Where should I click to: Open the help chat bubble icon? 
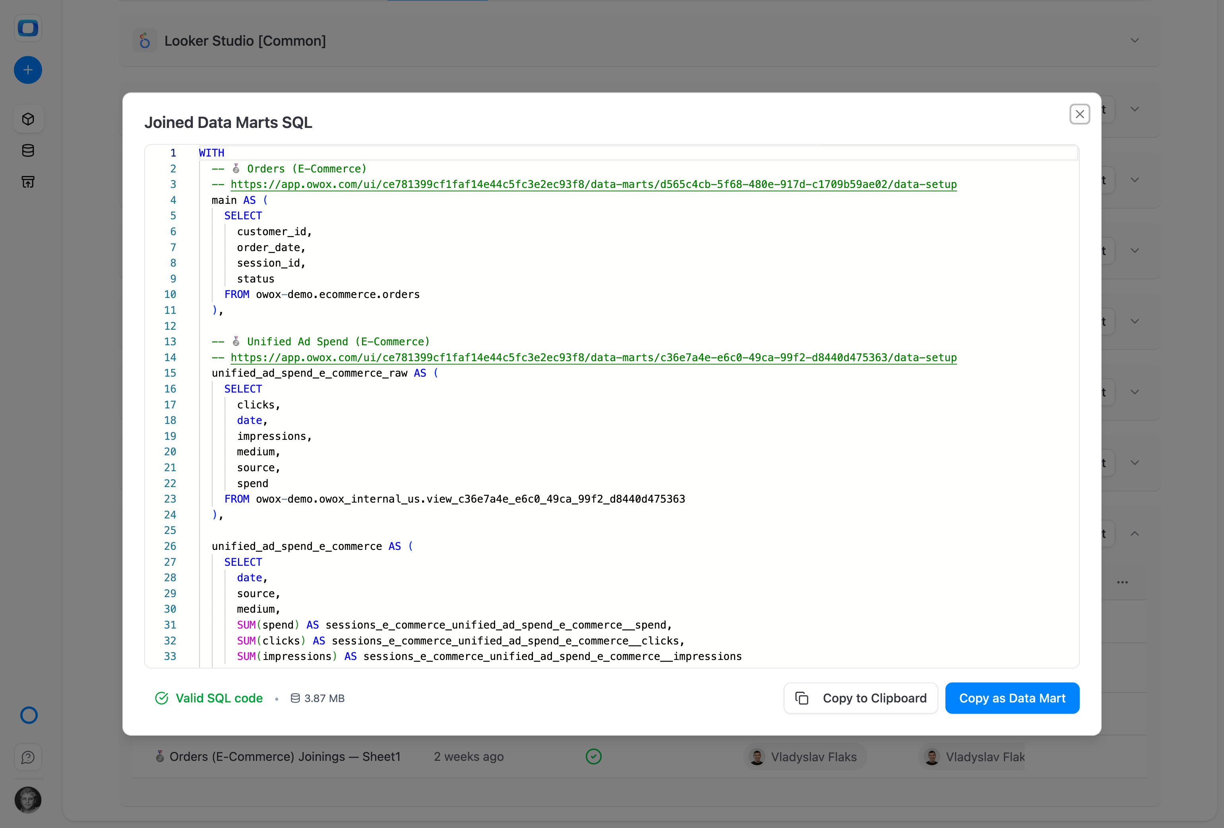coord(28,757)
